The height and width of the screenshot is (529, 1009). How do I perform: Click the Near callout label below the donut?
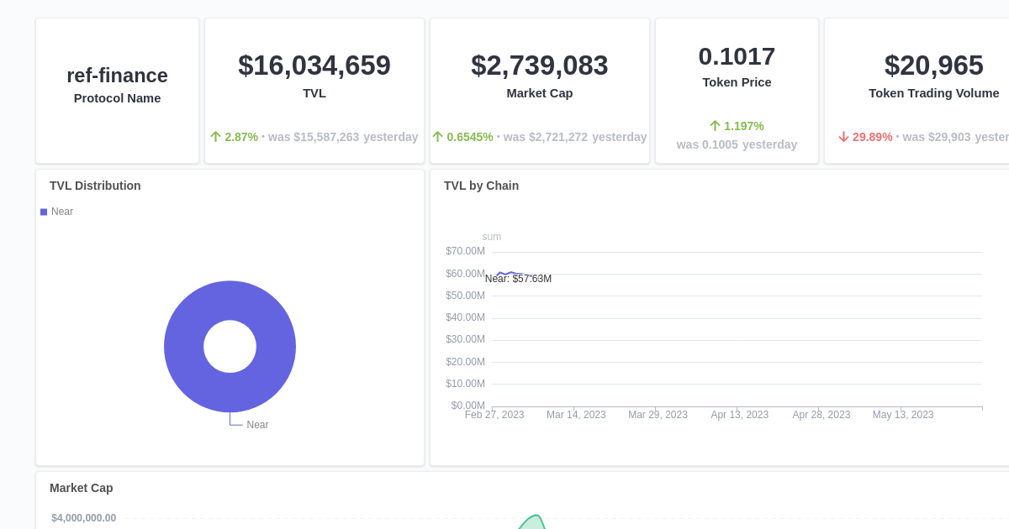pyautogui.click(x=257, y=424)
